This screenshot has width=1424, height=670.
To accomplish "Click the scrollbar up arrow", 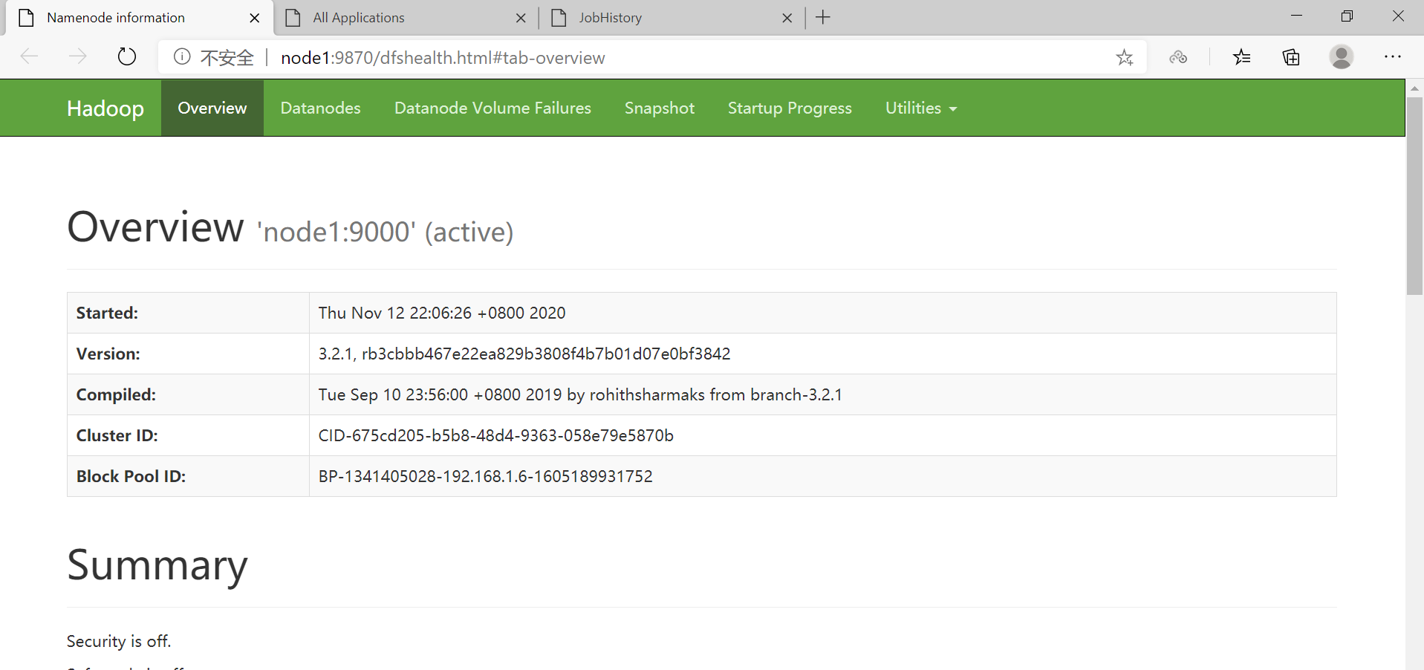I will tap(1414, 88).
